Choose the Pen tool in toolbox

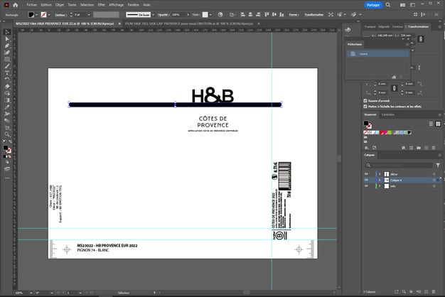click(x=7, y=45)
